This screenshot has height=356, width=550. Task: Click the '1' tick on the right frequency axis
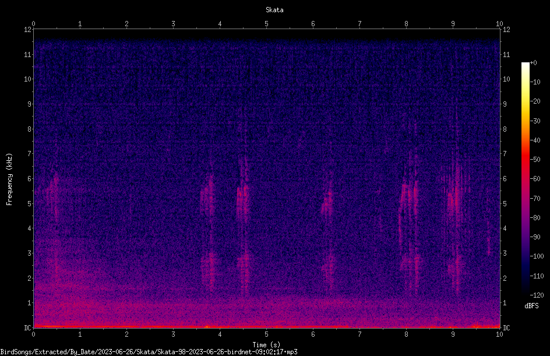(x=505, y=303)
